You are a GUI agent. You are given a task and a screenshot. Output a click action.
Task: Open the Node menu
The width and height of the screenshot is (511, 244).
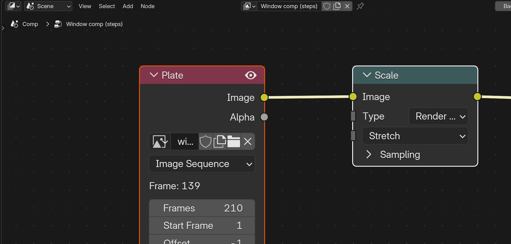pyautogui.click(x=147, y=6)
